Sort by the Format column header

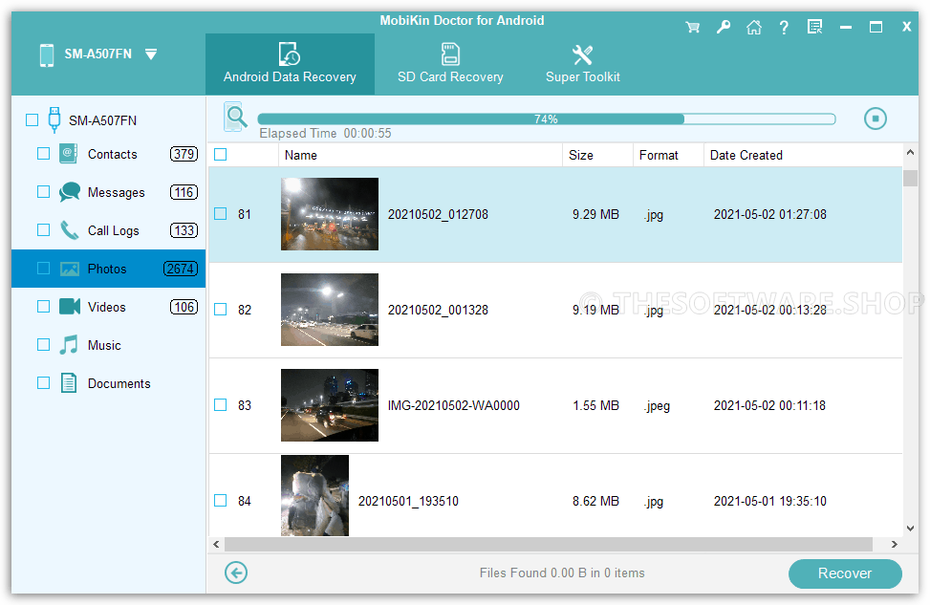(x=668, y=155)
